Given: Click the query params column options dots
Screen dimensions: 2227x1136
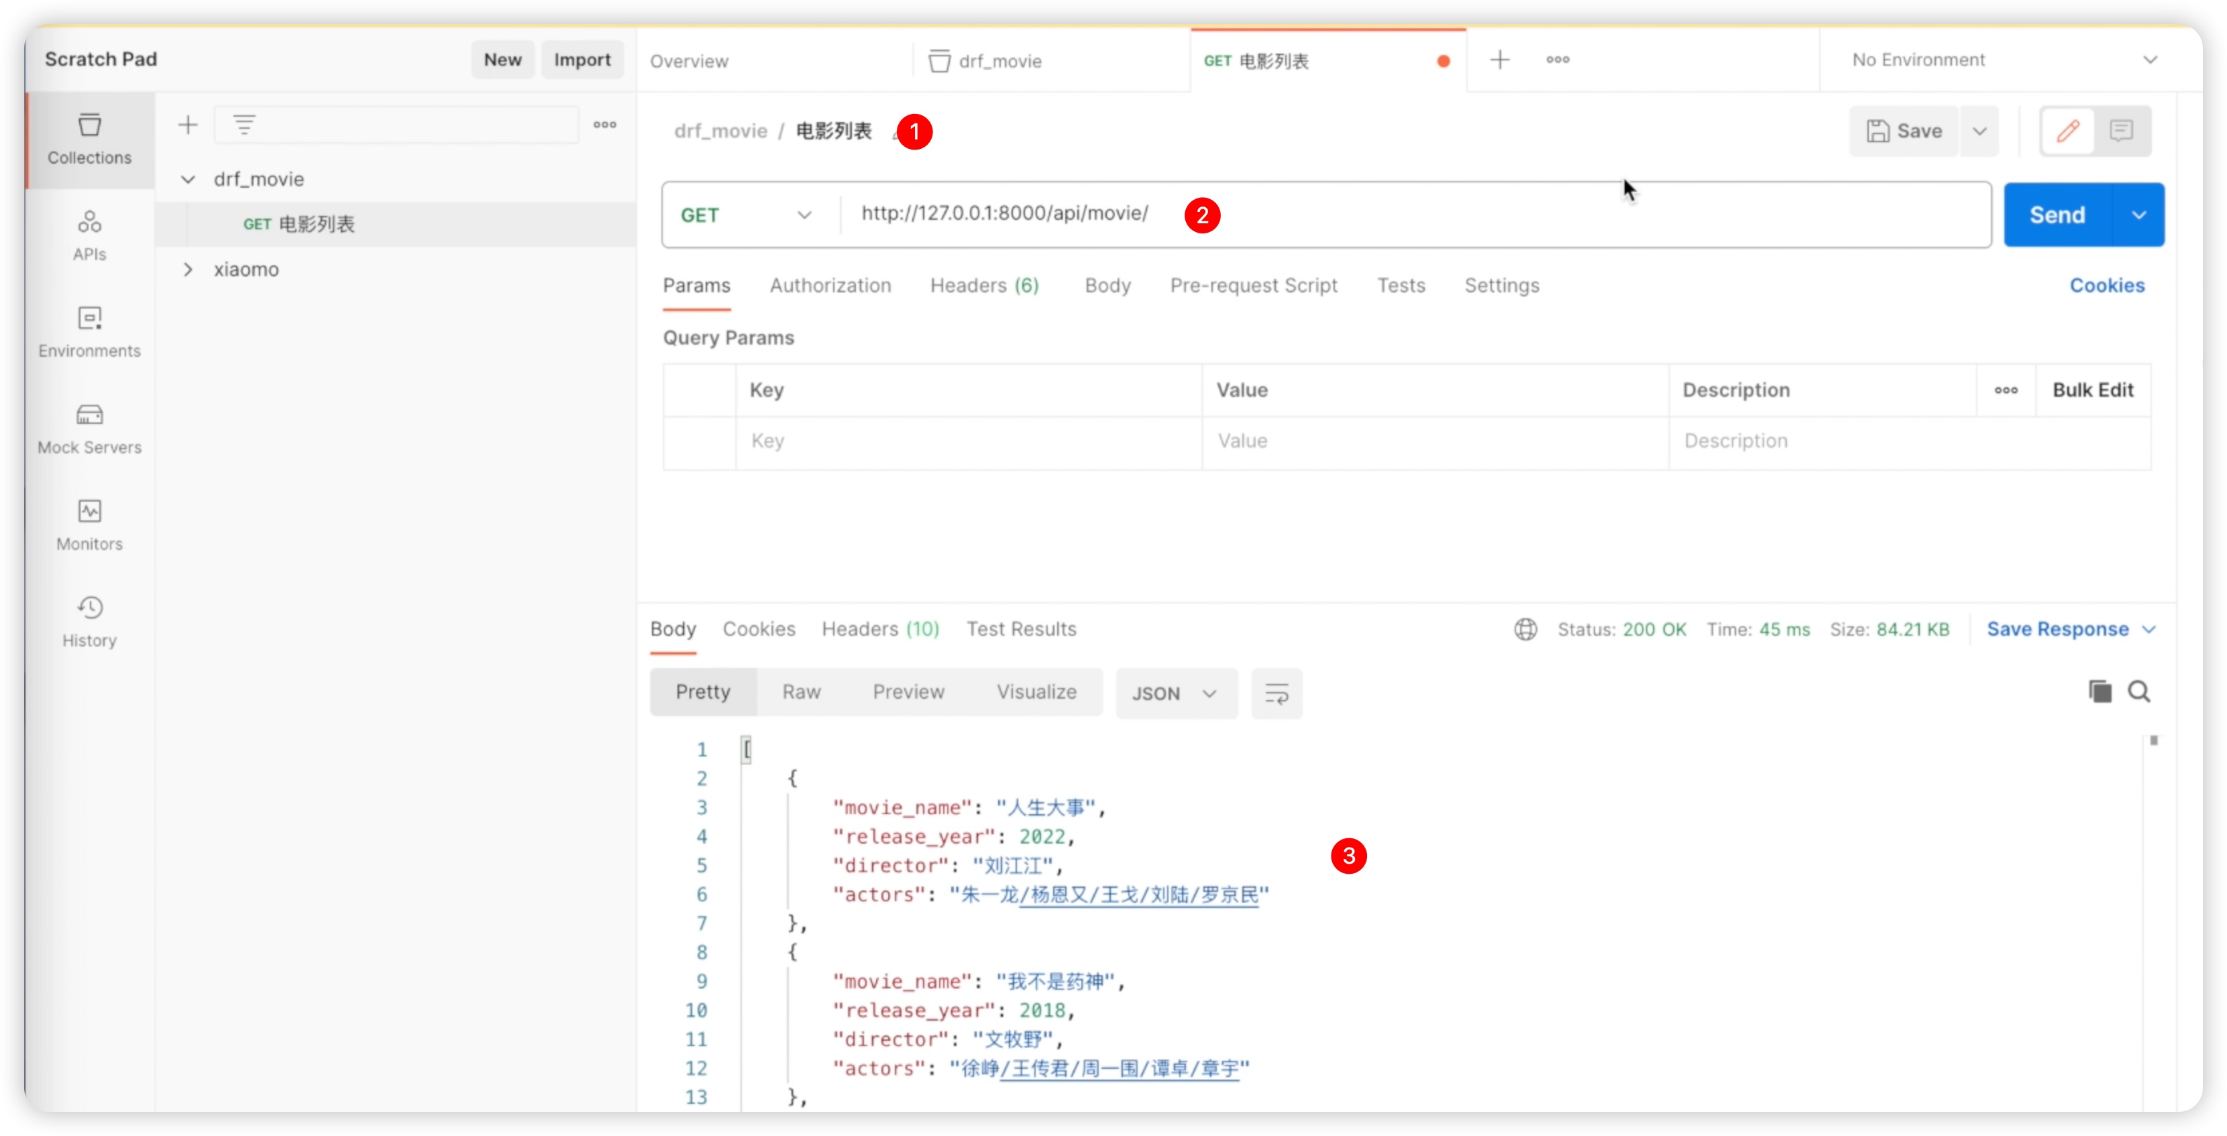Looking at the screenshot, I should tap(2006, 390).
